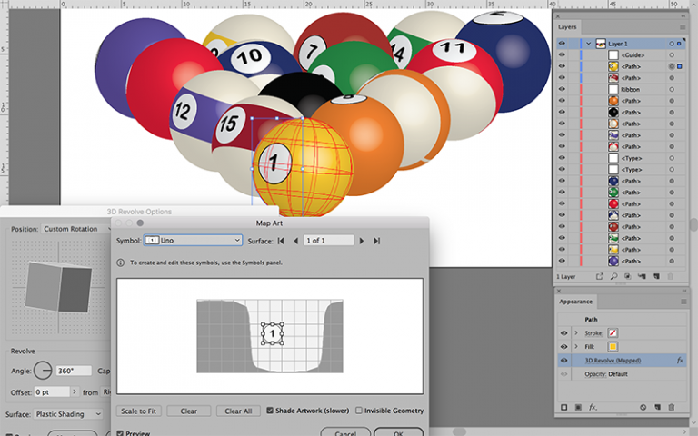Open the Layers panel menu
Screen dimensions: 698x436
click(683, 27)
